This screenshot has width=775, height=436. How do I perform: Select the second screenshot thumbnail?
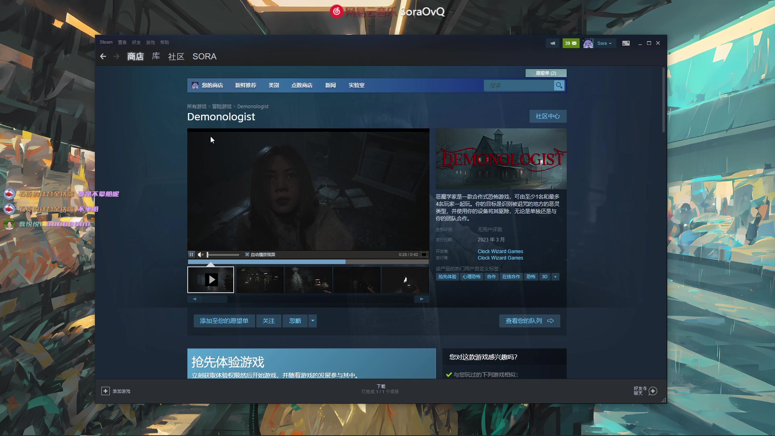click(x=260, y=279)
